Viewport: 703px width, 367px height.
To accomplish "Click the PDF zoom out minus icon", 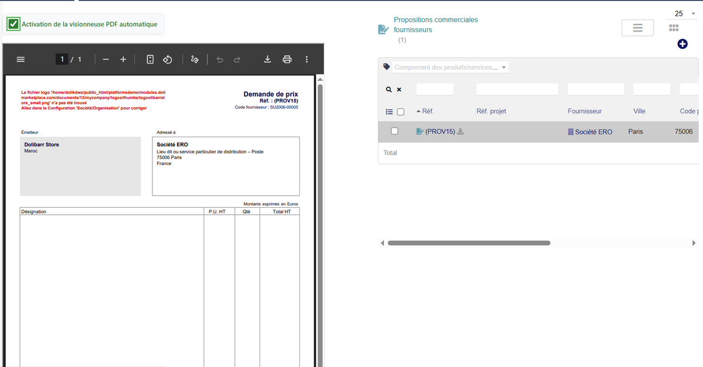I will point(105,59).
